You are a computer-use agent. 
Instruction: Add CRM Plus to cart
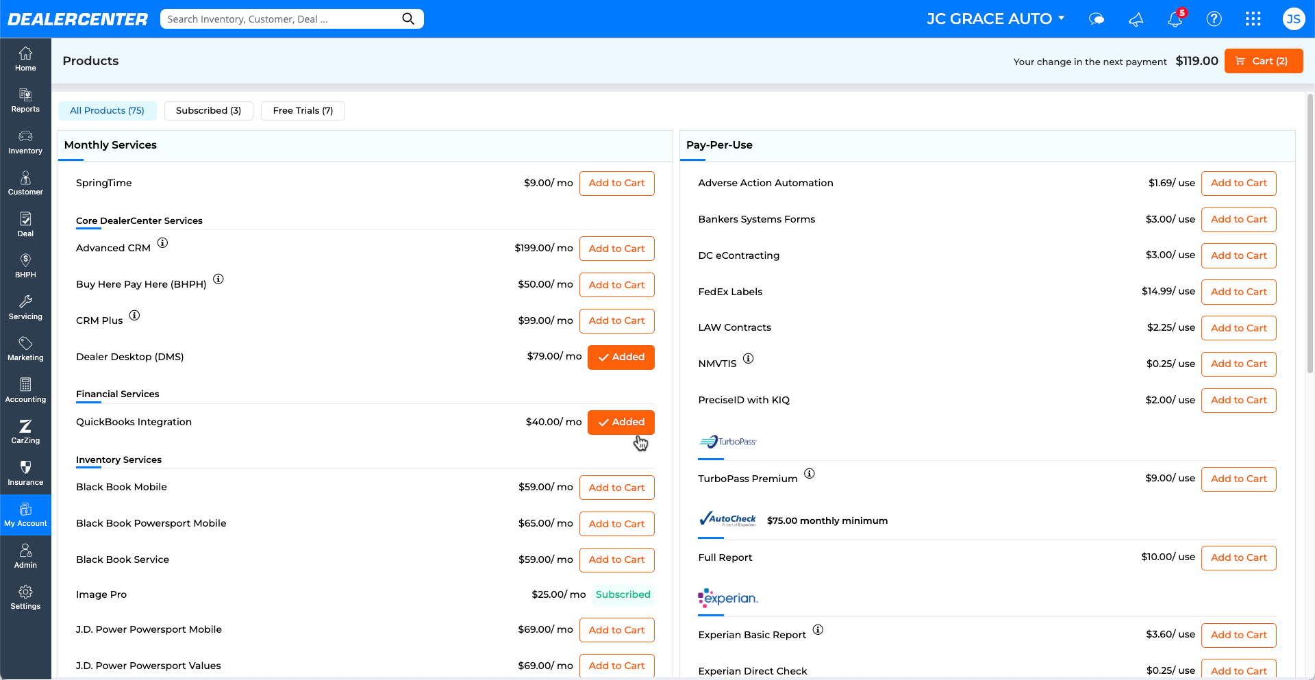click(617, 321)
